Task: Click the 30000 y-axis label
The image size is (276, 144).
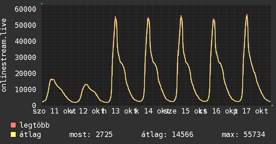Action: pyautogui.click(x=25, y=57)
